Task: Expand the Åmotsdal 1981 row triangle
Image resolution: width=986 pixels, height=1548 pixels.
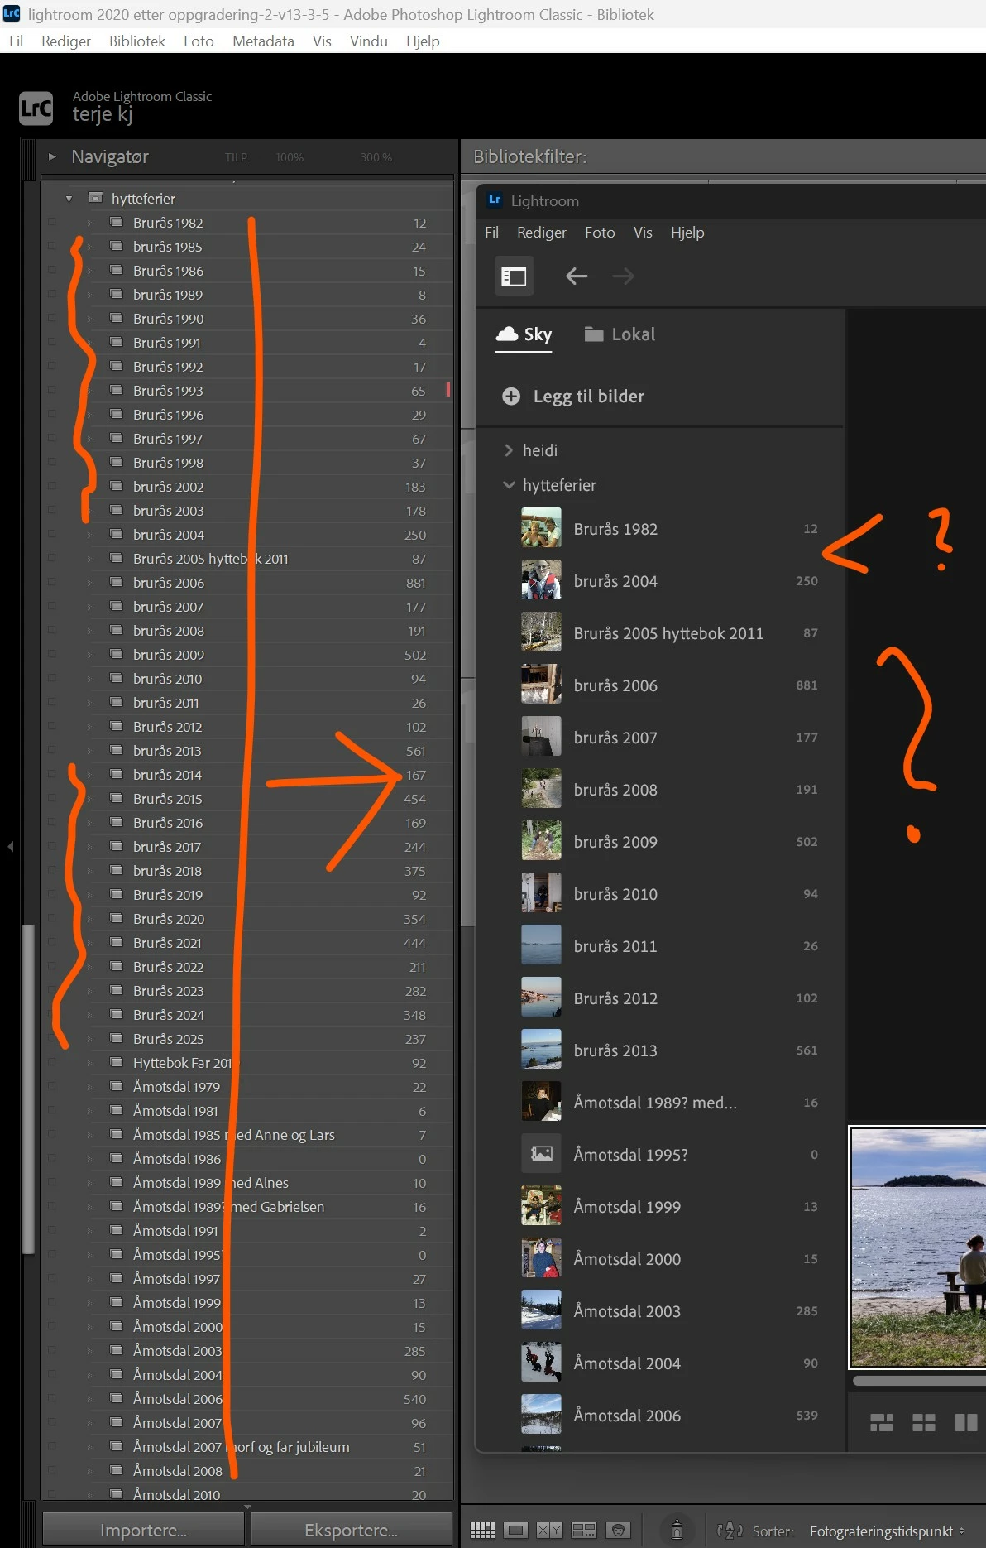Action: (91, 1111)
